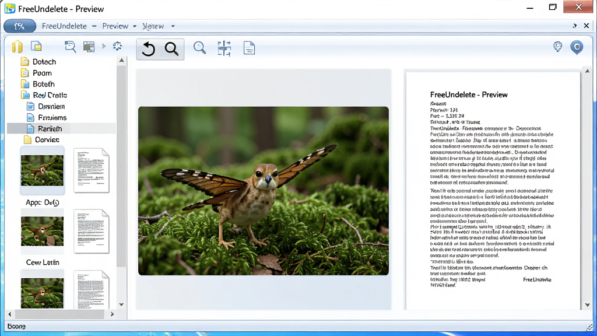Open the document thumbnail right of Cew Latin bird
The height and width of the screenshot is (336, 597).
pyautogui.click(x=92, y=231)
